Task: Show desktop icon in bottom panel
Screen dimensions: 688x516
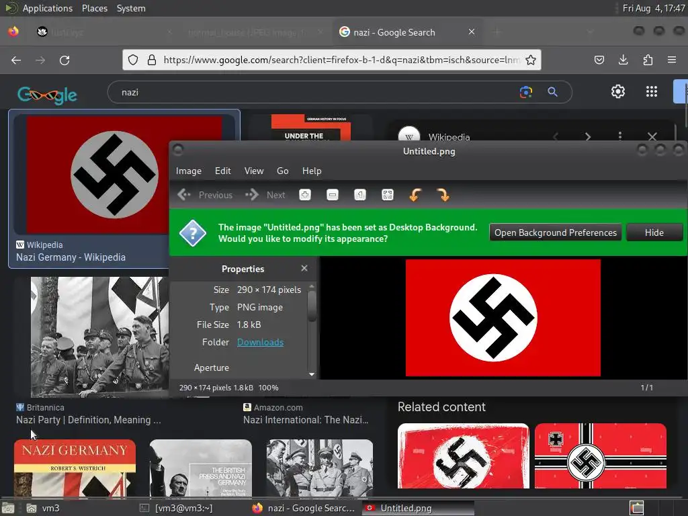Action: click(7, 508)
